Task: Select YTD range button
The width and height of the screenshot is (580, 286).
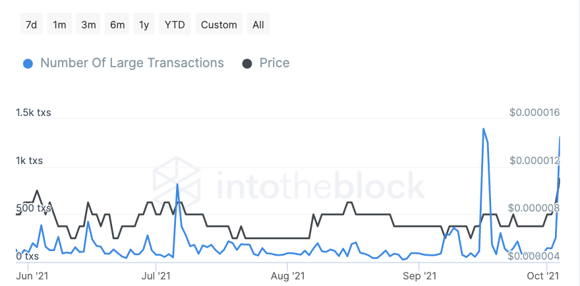Action: coord(175,25)
